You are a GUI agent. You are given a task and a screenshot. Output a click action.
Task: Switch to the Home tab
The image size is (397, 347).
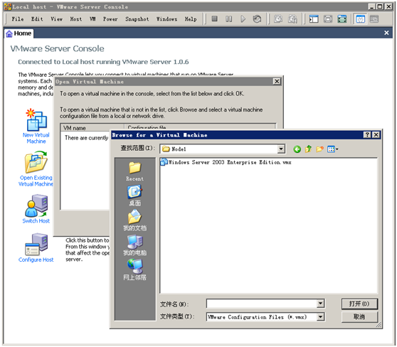point(19,33)
